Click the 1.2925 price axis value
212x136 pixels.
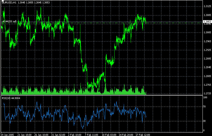click(207, 50)
